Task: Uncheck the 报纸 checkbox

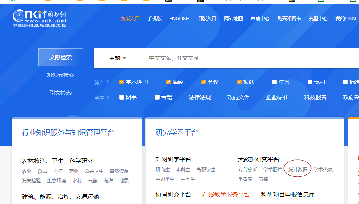Action: pyautogui.click(x=239, y=82)
